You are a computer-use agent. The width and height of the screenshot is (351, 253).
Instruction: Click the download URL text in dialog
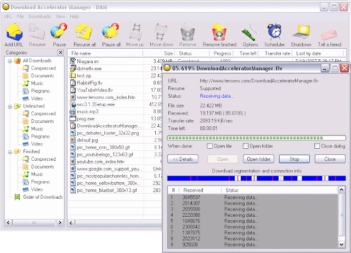(x=259, y=81)
